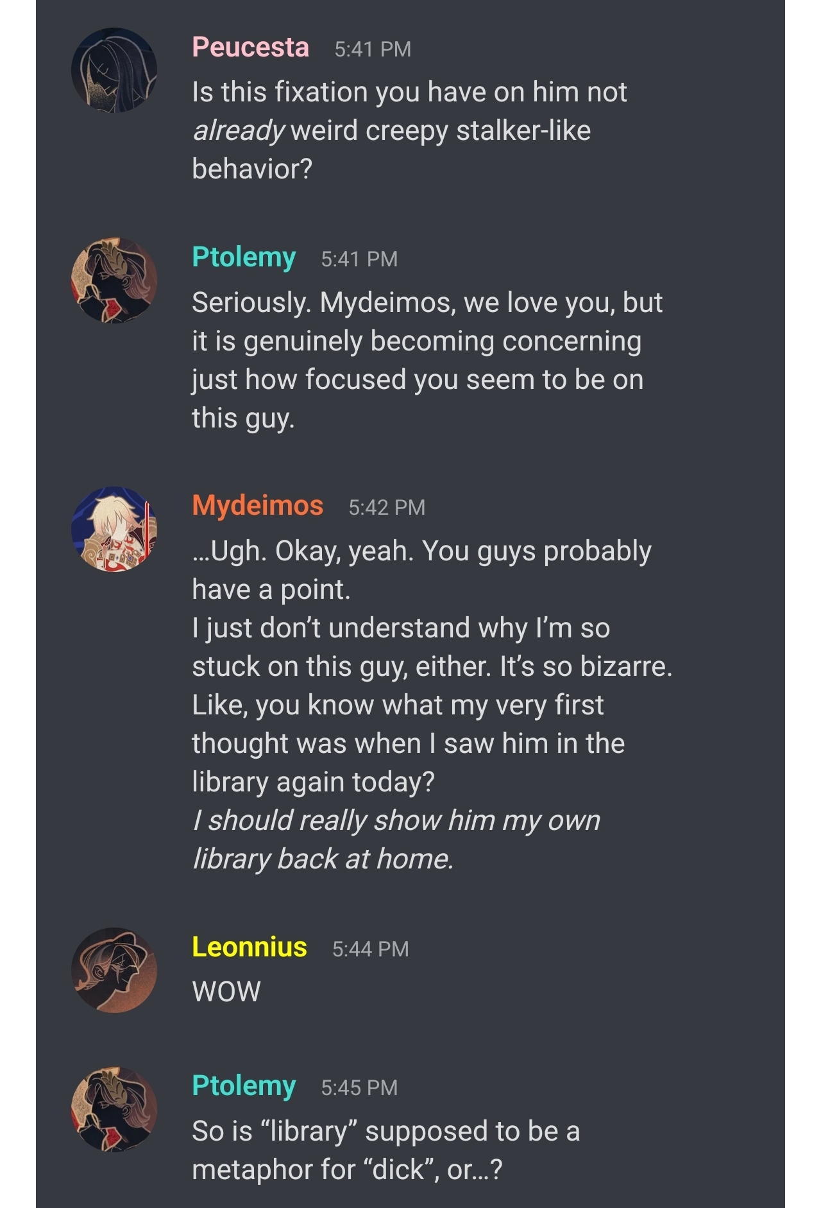Click the pink Peucesta username
Image resolution: width=821 pixels, height=1208 pixels.
(250, 47)
